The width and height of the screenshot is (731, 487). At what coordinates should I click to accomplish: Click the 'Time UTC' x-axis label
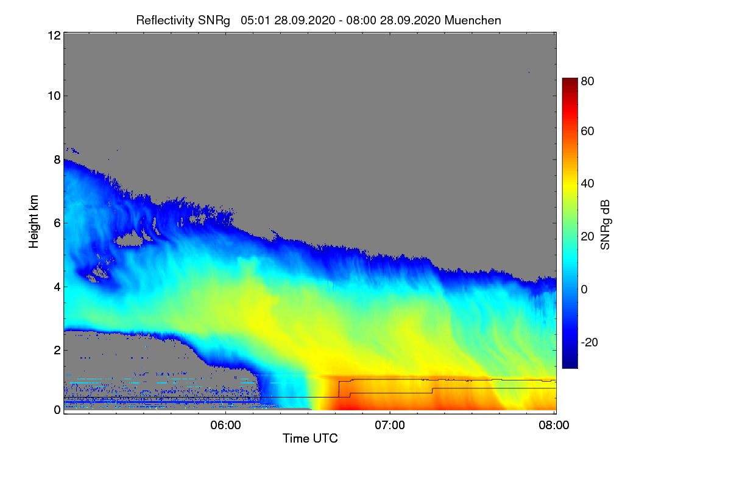pyautogui.click(x=310, y=438)
